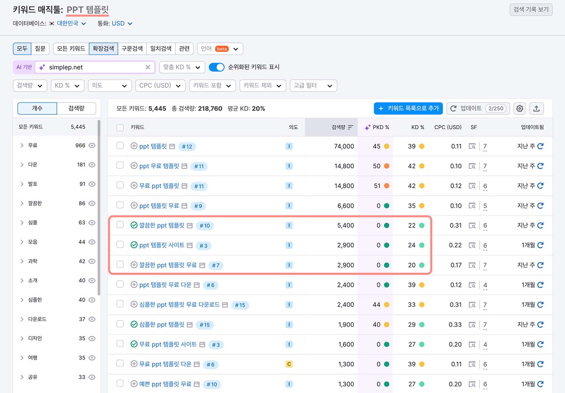Open the USD currency dropdown
565x393 pixels.
122,23
